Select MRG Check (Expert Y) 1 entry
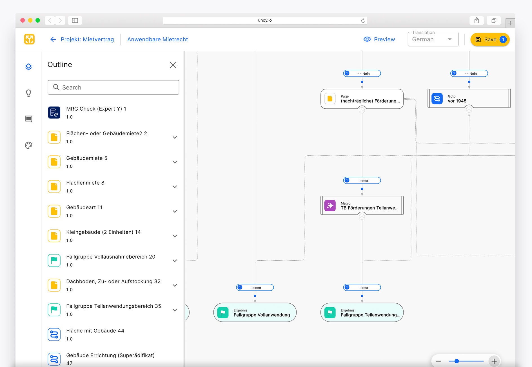This screenshot has width=532, height=367. click(96, 113)
